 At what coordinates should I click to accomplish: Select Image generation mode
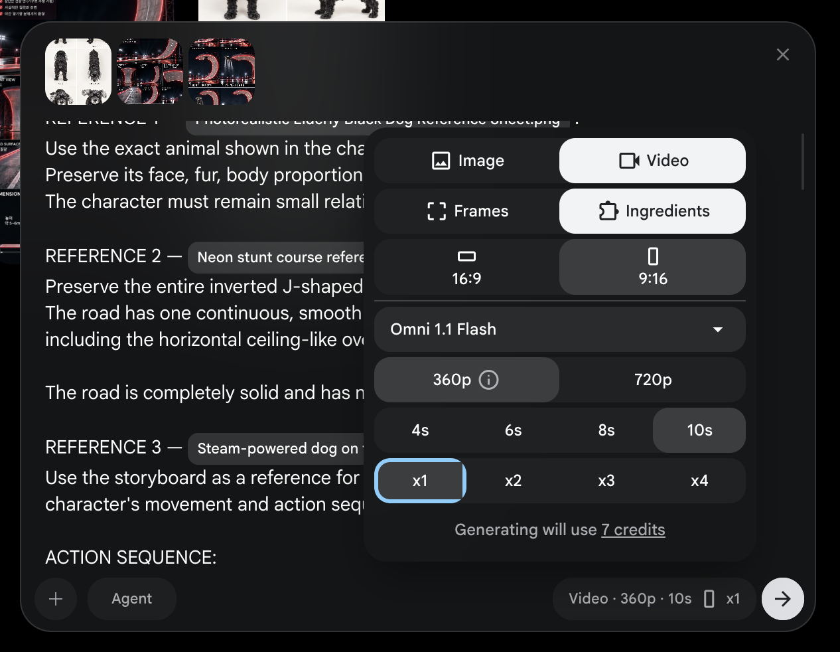(467, 161)
